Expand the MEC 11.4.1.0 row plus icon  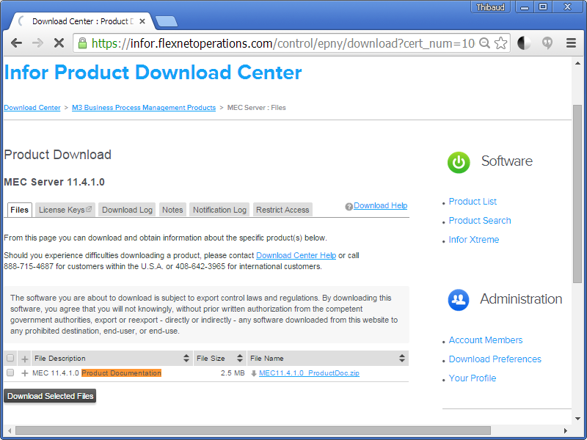coord(25,373)
